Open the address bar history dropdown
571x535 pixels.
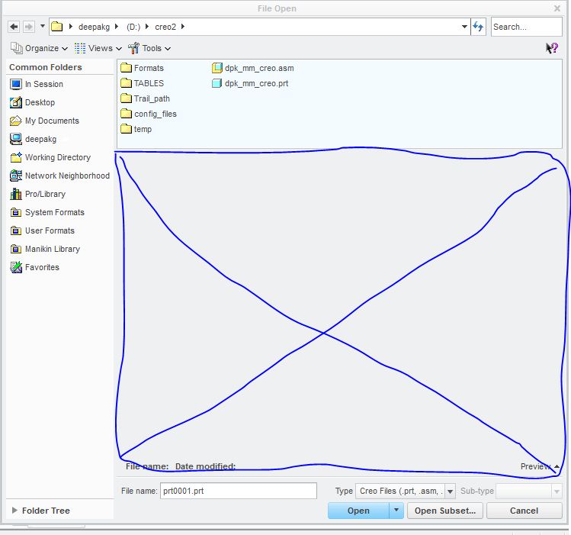tap(464, 27)
